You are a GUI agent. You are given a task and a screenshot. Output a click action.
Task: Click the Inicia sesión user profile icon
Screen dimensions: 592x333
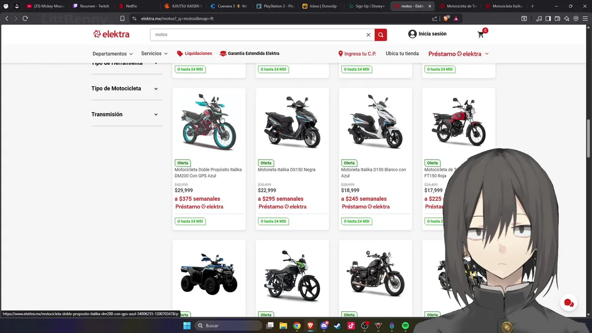[x=412, y=34]
